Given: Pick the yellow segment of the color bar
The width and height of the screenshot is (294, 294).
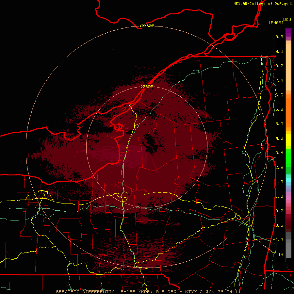Looking at the screenshot, I should 288,140.
